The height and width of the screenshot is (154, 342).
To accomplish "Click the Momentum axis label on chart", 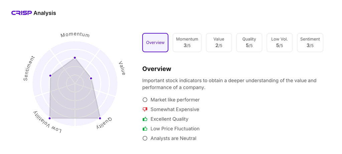I will [x=75, y=35].
